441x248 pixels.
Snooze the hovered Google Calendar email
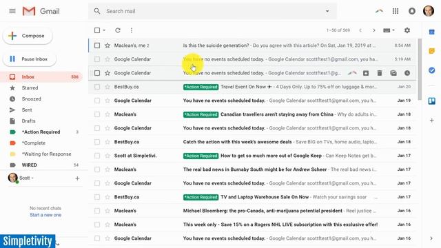tap(407, 73)
